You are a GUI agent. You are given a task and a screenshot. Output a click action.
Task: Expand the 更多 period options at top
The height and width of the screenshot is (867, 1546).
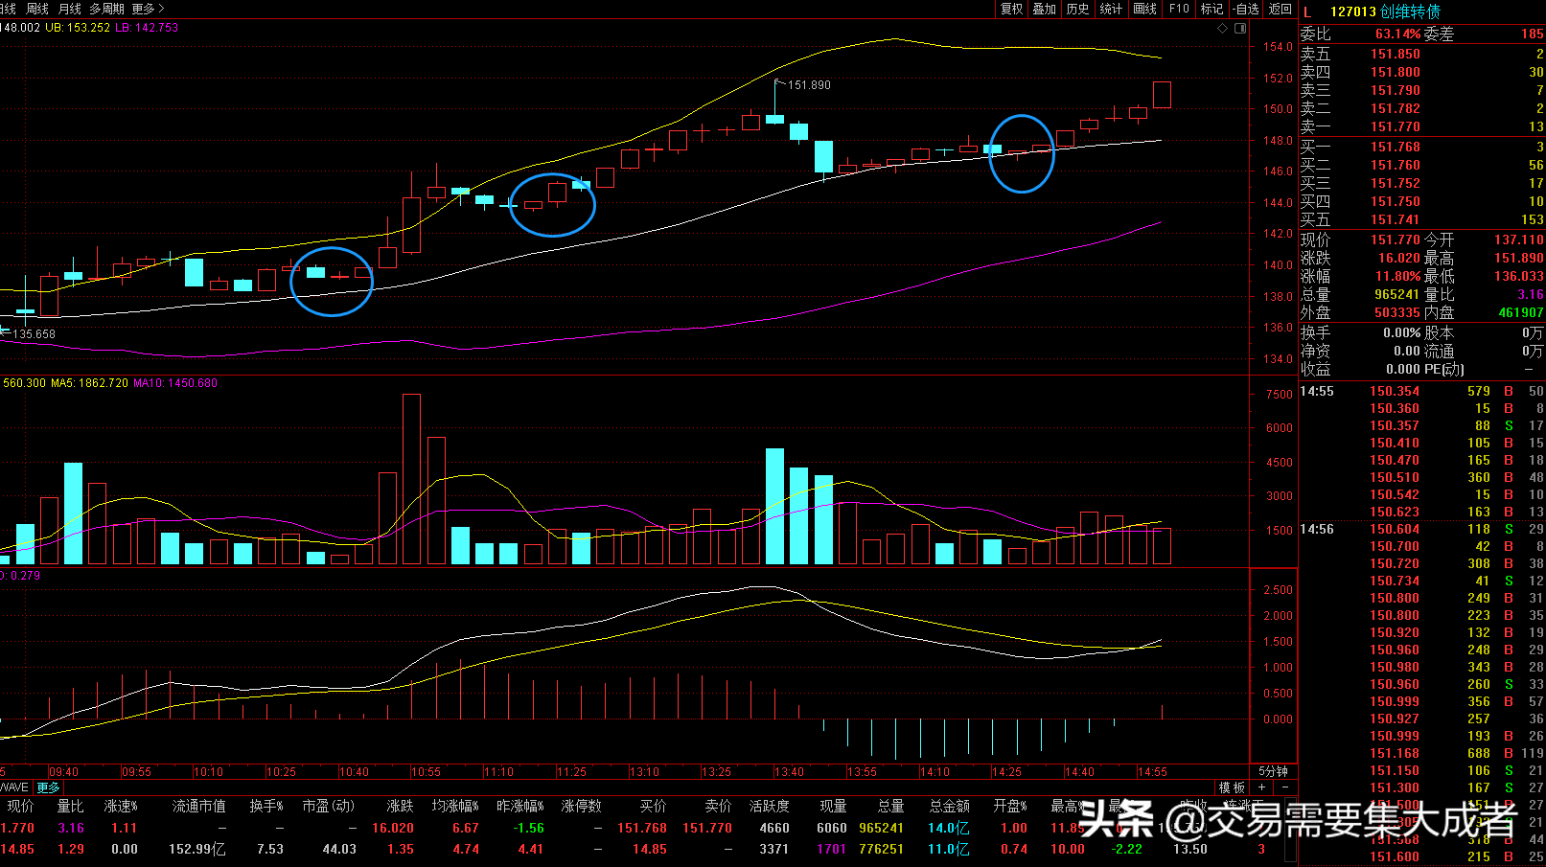[x=148, y=9]
